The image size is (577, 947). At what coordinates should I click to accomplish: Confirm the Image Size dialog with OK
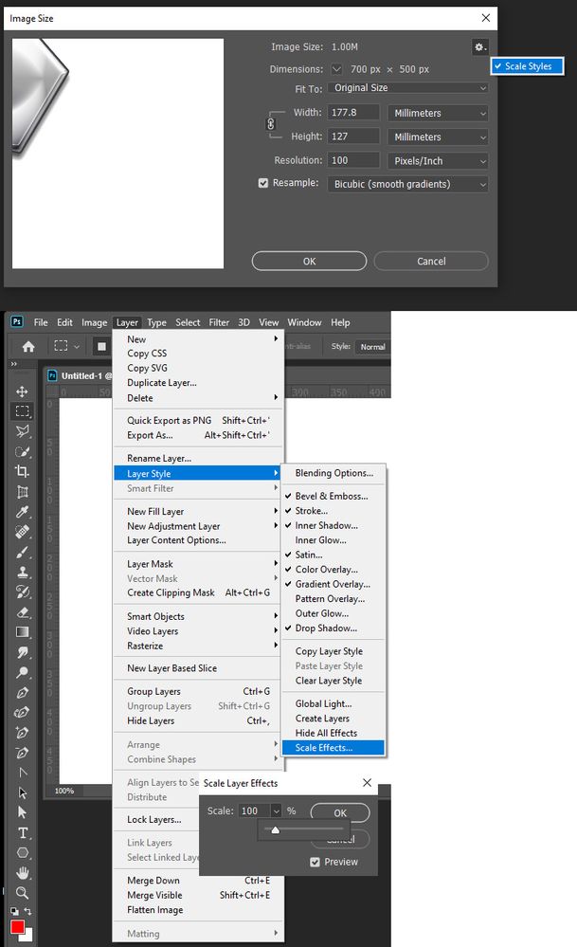click(309, 261)
